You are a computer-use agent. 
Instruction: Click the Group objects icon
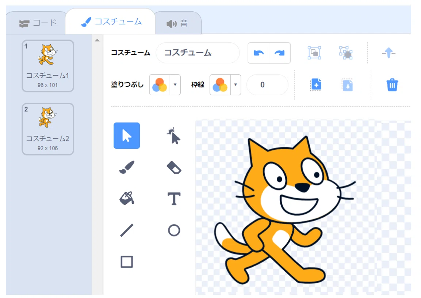pos(314,53)
